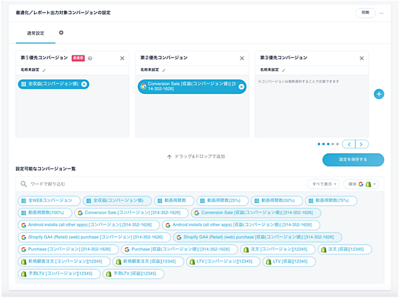Select Conversion Sale [収益(コンバージョン値)] chip in list
400x299 pixels.
[256, 213]
